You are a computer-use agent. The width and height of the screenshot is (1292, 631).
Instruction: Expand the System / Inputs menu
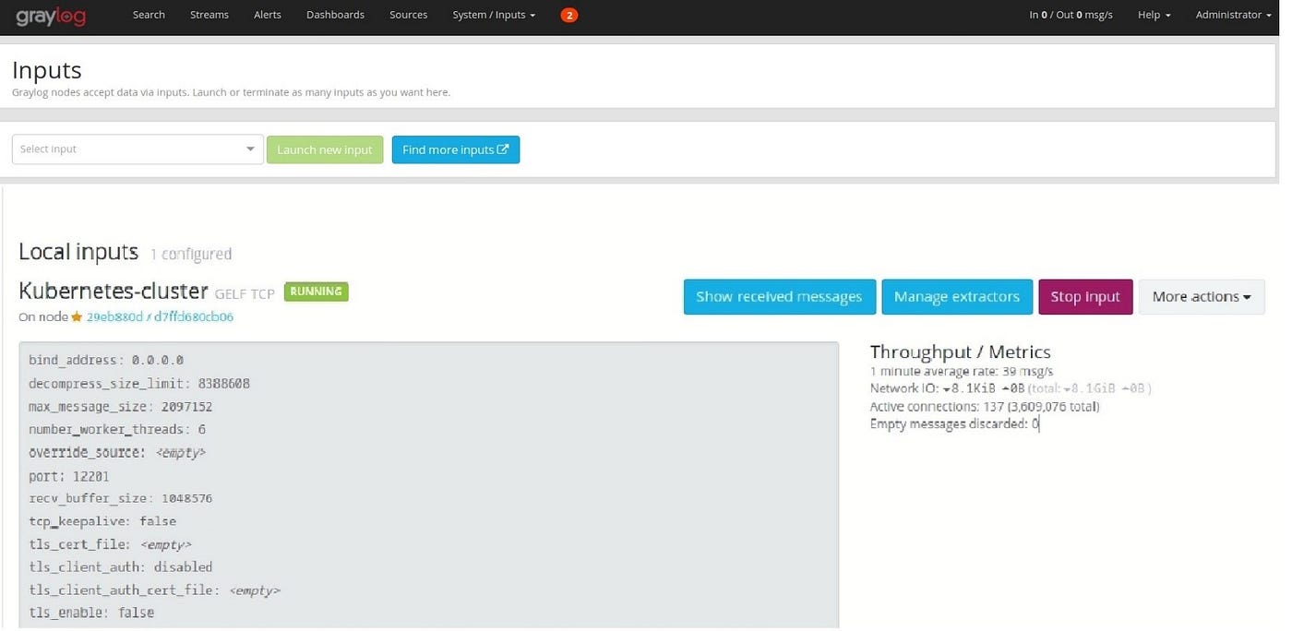tap(494, 15)
